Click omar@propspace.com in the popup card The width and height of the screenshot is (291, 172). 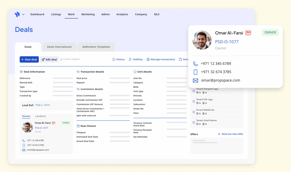click(221, 80)
